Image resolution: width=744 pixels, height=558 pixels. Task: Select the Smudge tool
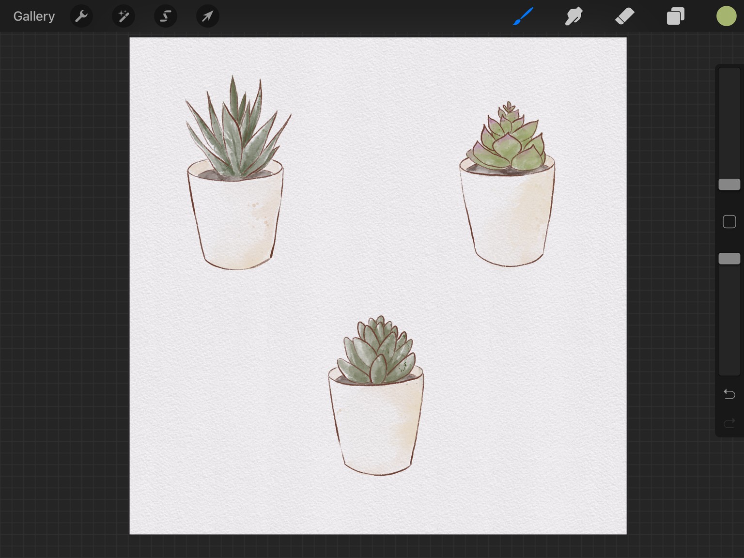click(574, 16)
